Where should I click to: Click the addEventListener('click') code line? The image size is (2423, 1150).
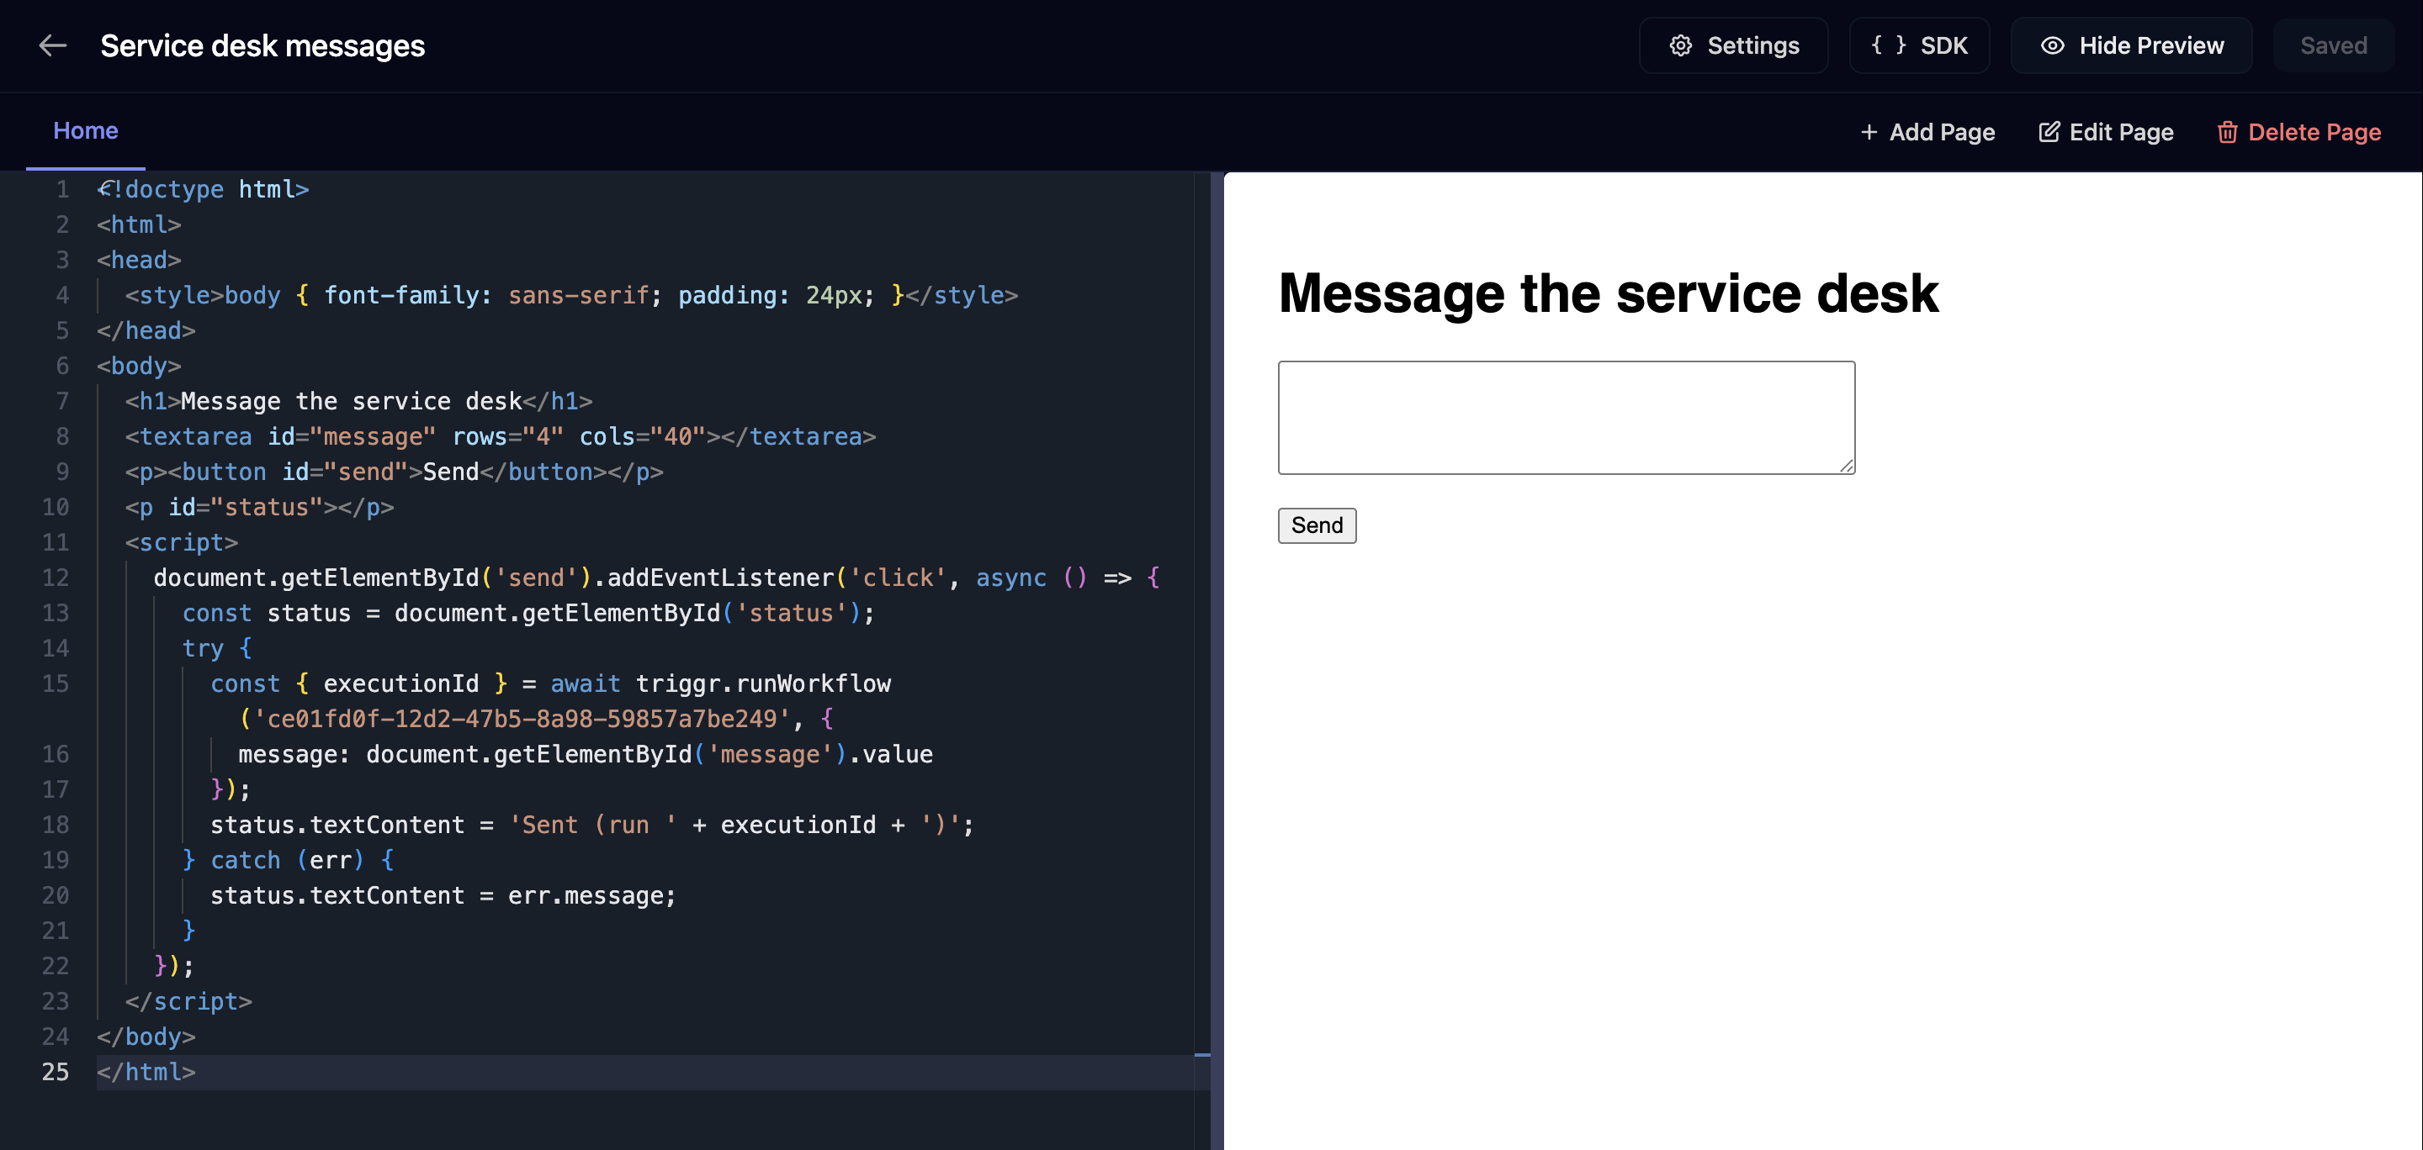(x=656, y=578)
